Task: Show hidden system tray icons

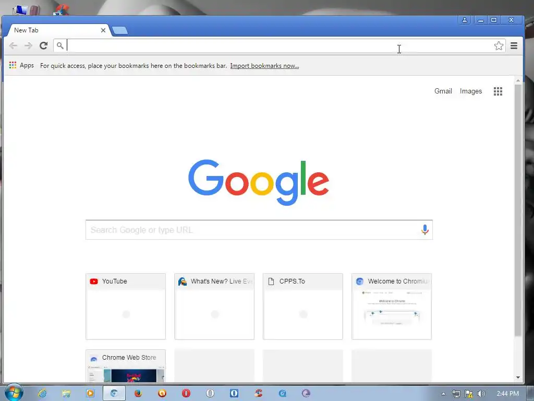Action: tap(443, 394)
